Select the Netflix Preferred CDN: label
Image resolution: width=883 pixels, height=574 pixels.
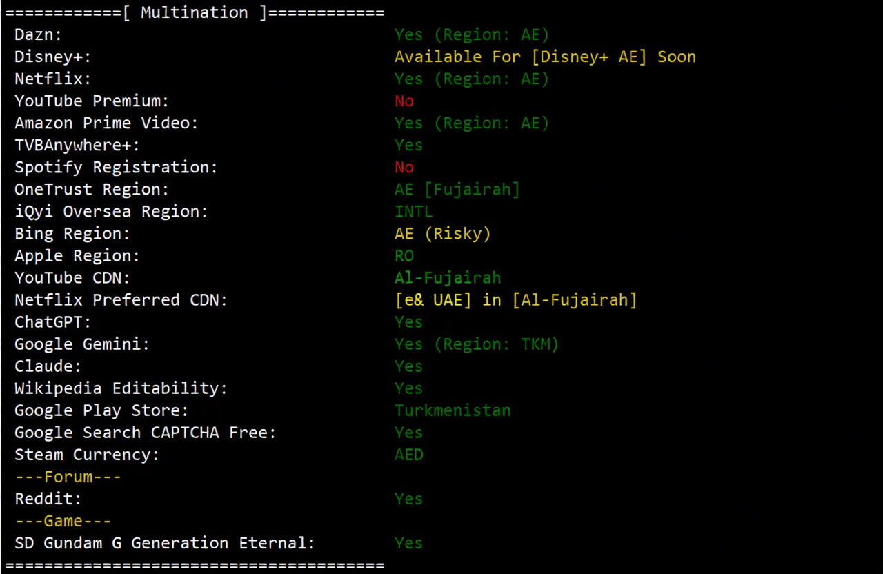click(x=121, y=299)
